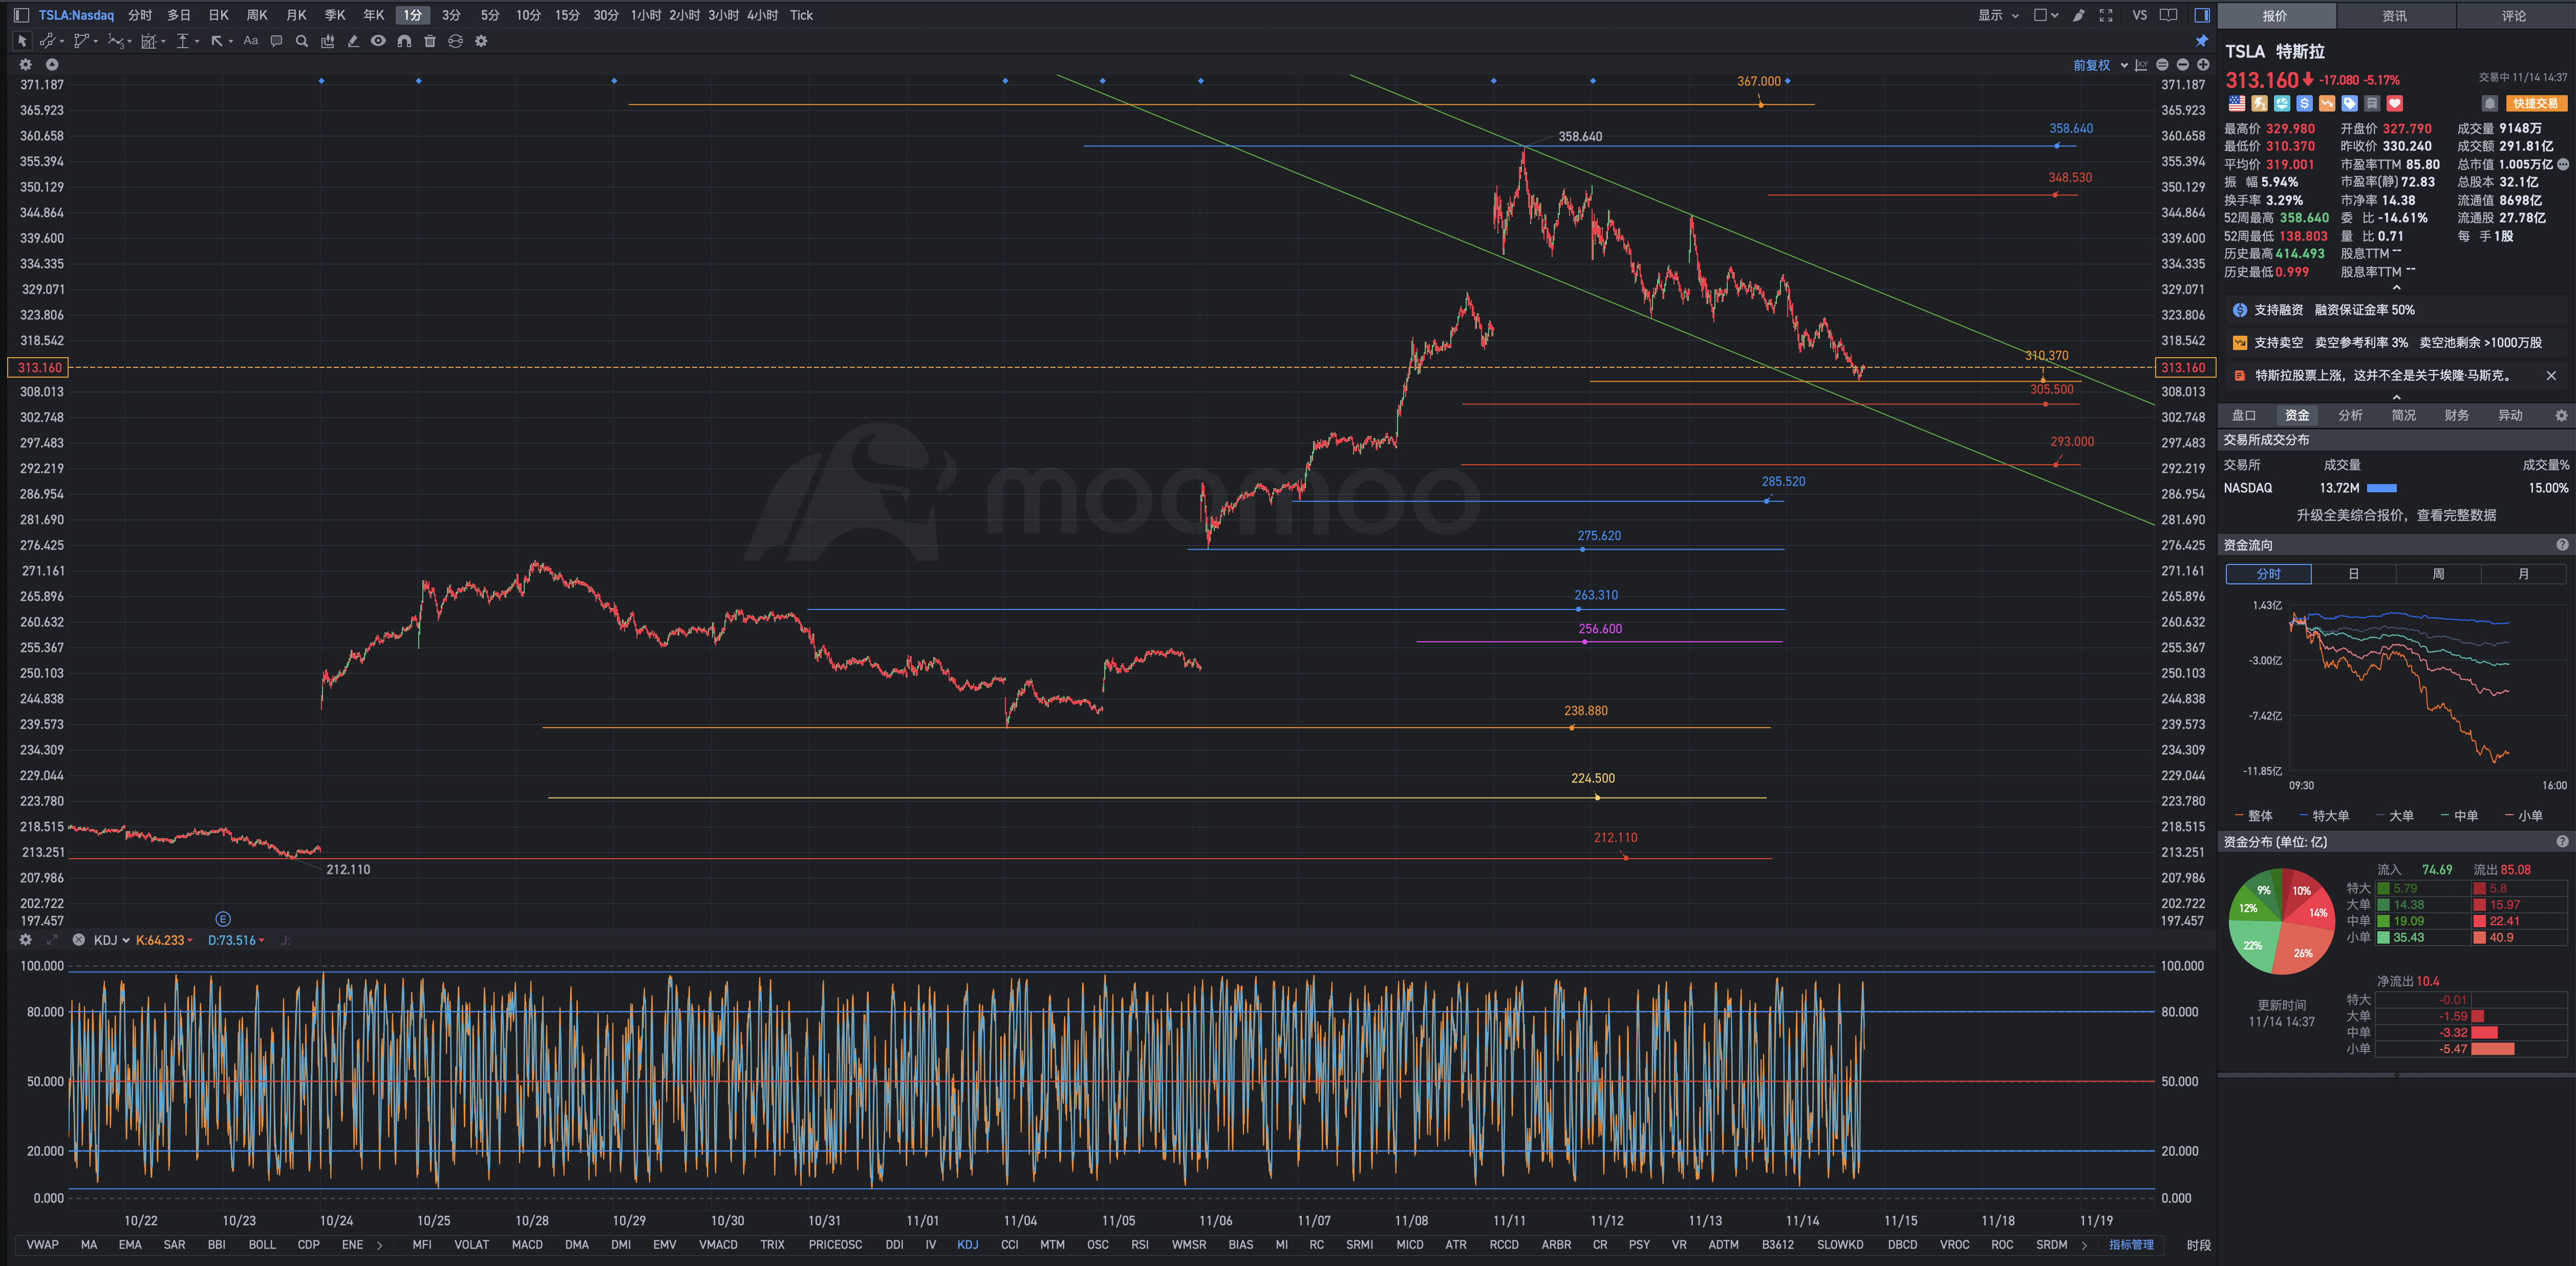Select 日 period in capital flow
Screen dimensions: 2576x1266
tap(2353, 574)
